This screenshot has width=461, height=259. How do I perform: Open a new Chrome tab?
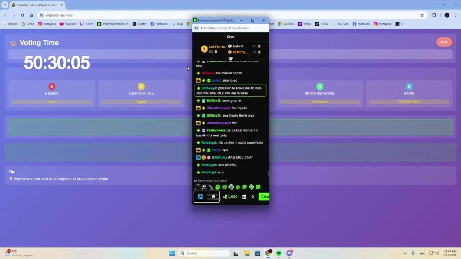point(70,5)
